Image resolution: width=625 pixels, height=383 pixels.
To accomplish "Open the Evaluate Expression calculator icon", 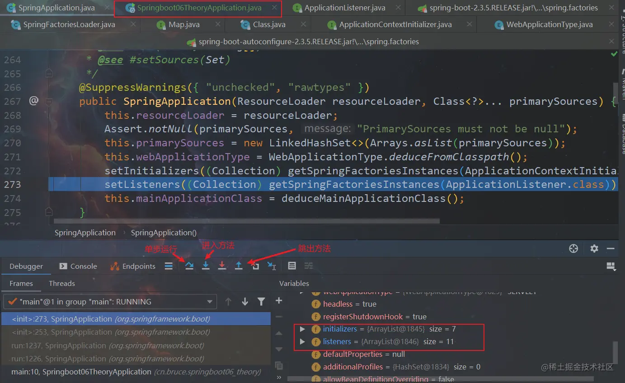I will tap(292, 266).
